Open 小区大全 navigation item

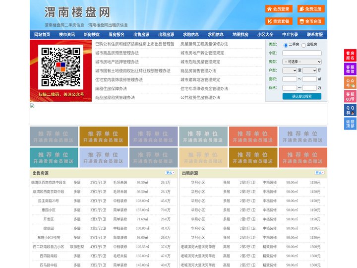pyautogui.click(x=265, y=35)
